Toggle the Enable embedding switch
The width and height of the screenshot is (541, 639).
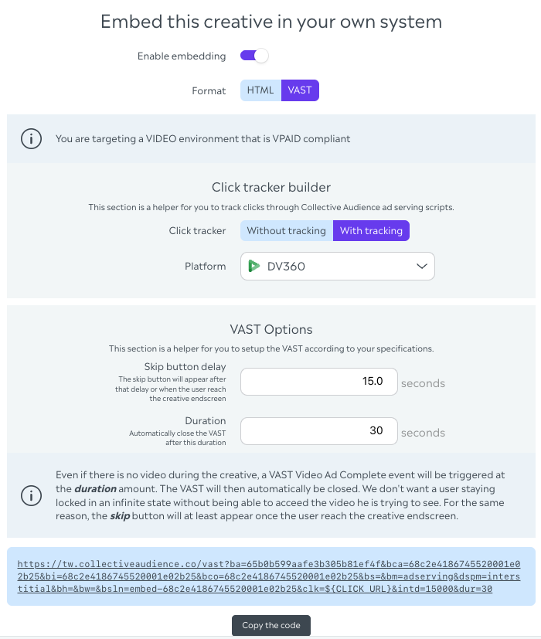[254, 56]
